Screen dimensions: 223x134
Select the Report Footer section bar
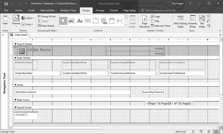[117, 107]
